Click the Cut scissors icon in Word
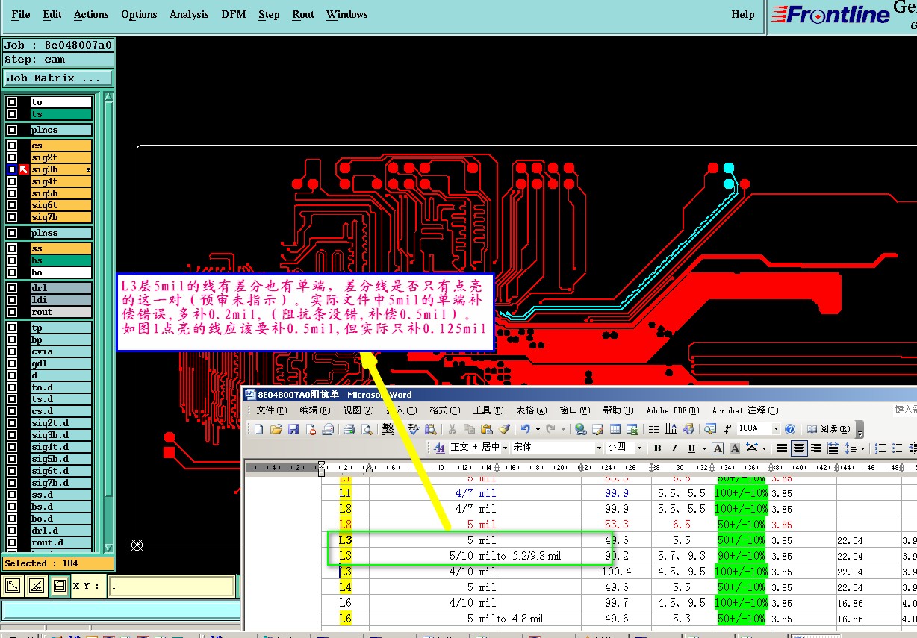Viewport: 917px width, 638px height. (x=452, y=429)
